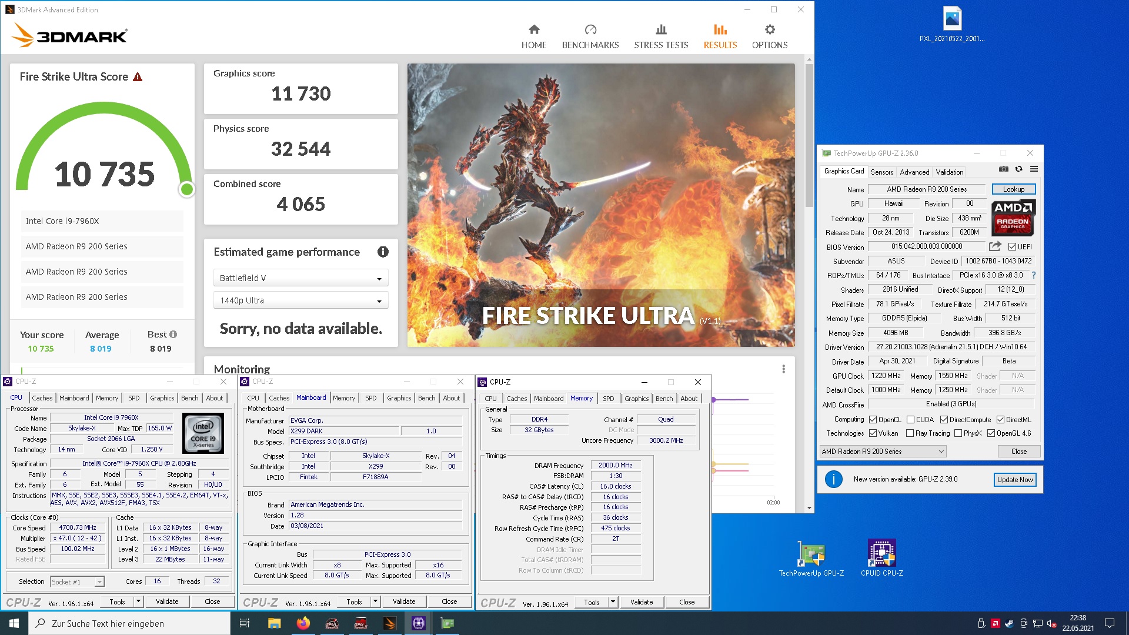Open the TechPowerUp GPU-Z desktop shortcut
The height and width of the screenshot is (635, 1129).
coord(811,558)
